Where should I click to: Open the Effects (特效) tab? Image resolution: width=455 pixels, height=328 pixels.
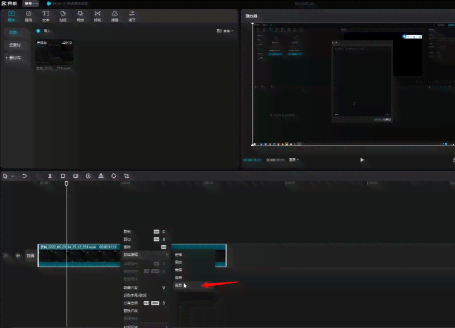click(80, 16)
